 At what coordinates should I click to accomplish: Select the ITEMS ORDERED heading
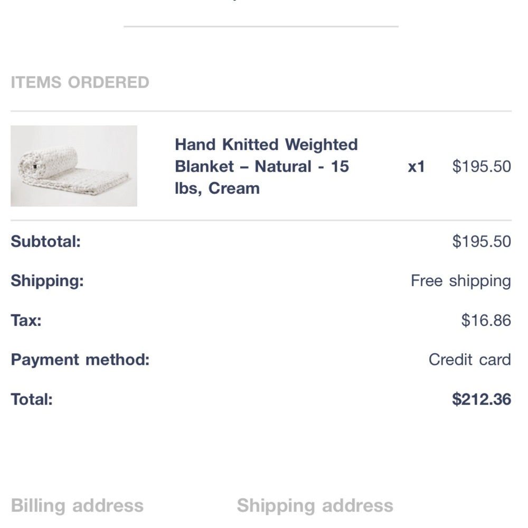(x=80, y=82)
